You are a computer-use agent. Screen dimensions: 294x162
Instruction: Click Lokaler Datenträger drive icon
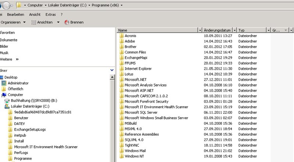click(7, 106)
